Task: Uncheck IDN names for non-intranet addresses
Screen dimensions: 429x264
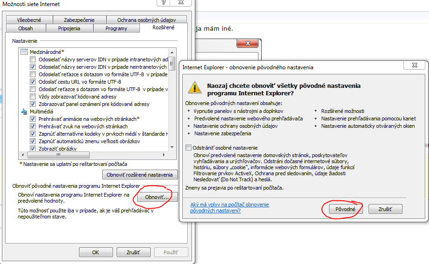Action: [x=33, y=67]
